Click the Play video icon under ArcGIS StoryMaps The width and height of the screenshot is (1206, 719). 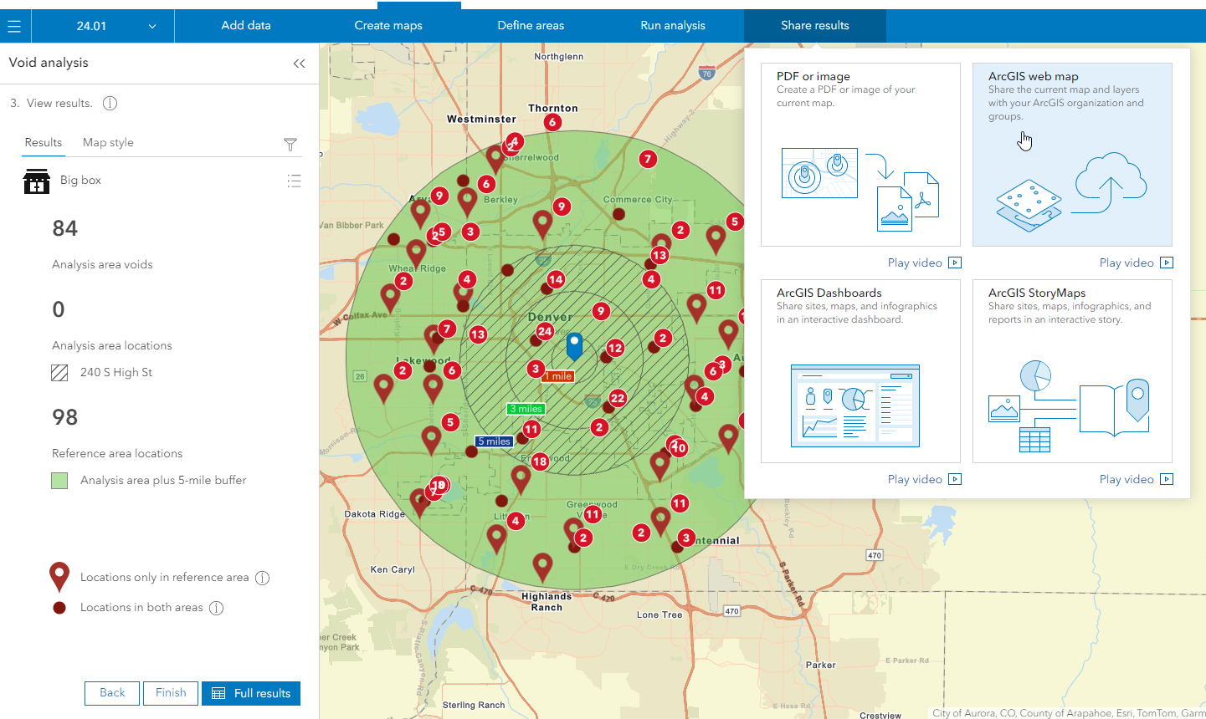pyautogui.click(x=1167, y=478)
